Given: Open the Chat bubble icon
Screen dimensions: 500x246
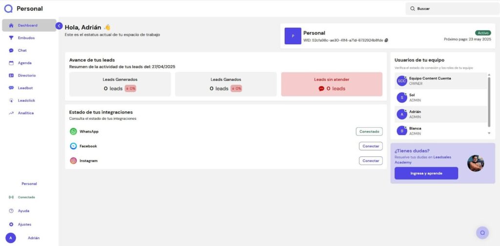Looking at the screenshot, I should pyautogui.click(x=11, y=51).
